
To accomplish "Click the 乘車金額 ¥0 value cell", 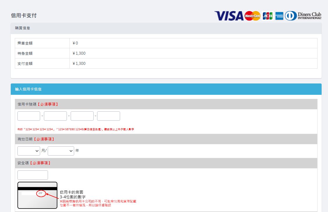I will click(x=193, y=43).
